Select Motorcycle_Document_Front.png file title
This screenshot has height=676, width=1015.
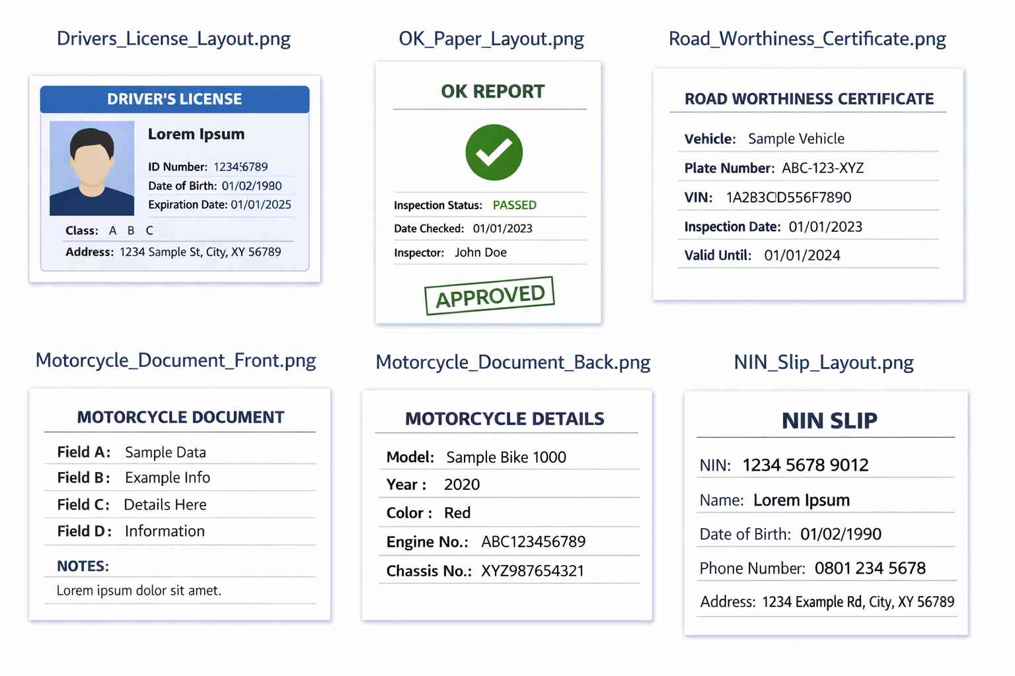point(176,360)
